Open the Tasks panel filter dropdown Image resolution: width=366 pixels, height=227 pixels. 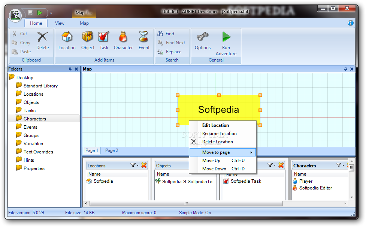point(272,165)
